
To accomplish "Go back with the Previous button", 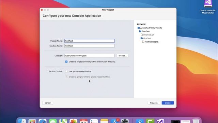I will pyautogui.click(x=154, y=103).
